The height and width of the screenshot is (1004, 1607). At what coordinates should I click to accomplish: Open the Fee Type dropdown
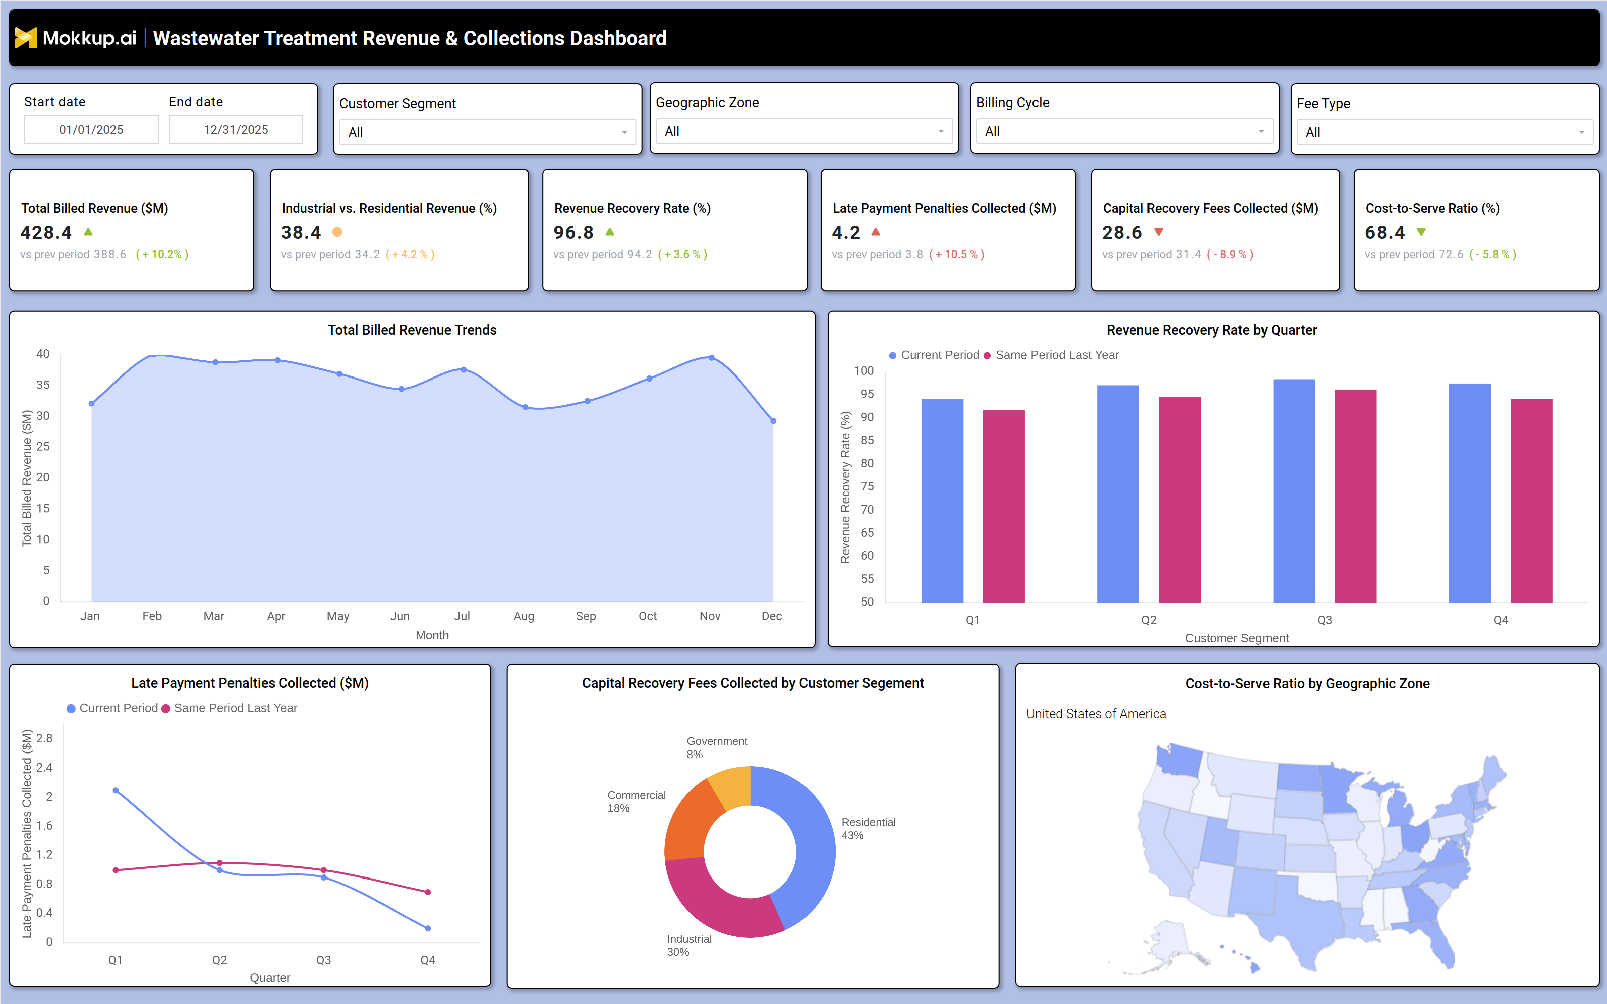pyautogui.click(x=1444, y=132)
